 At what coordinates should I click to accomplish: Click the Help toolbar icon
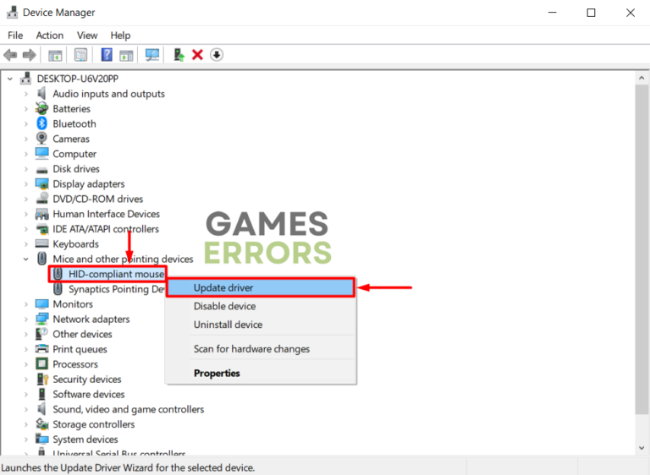(107, 55)
